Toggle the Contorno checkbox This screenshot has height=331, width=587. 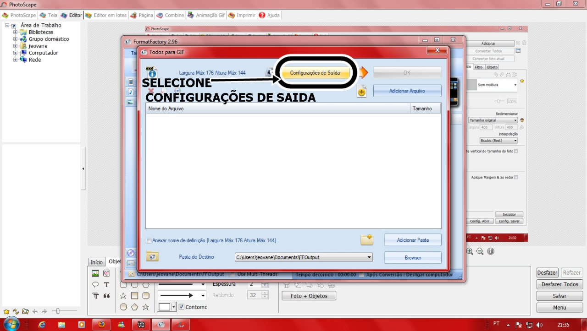[x=182, y=307]
